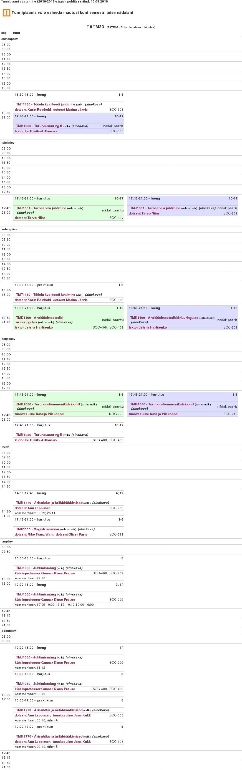Open Thursday's TMM1230 Turundusuuring II harjutus link
242x770 pixels.
coord(39,435)
